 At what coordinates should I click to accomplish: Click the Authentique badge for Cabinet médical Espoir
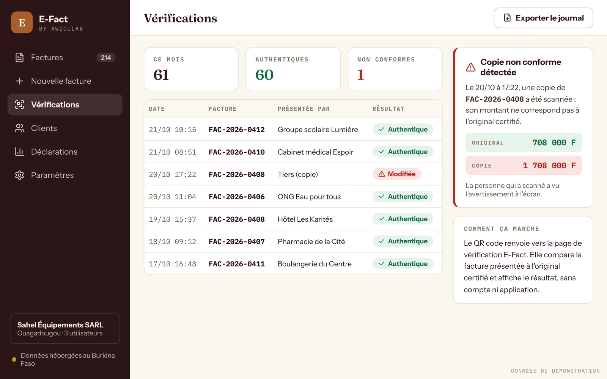point(403,152)
